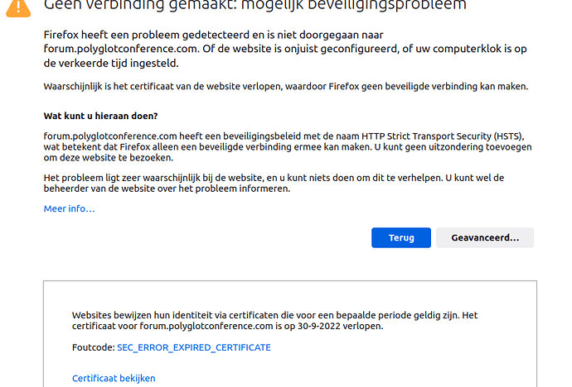Click the Terug button
This screenshot has height=387, width=572.
click(401, 237)
